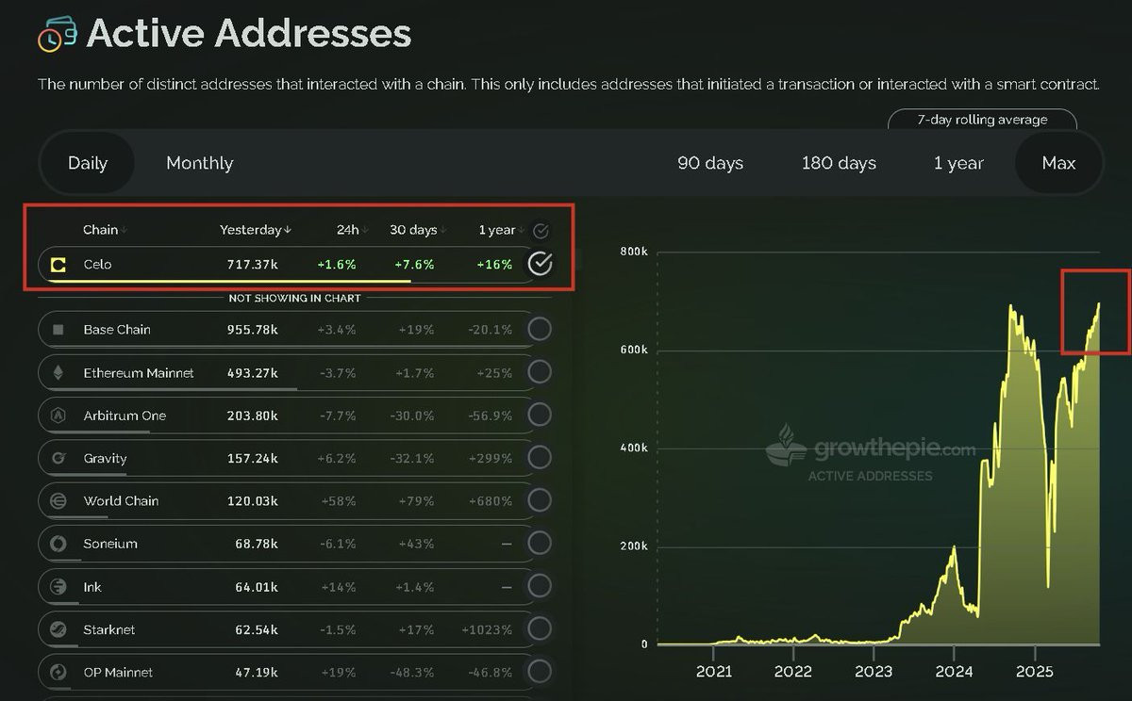Click the 2024 peak in chart area
Screen dimensions: 1132x701
[x=953, y=548]
